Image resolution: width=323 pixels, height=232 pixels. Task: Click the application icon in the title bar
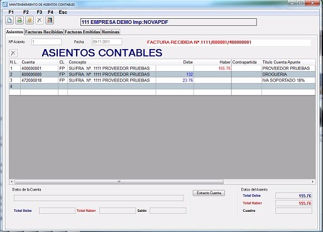[x=5, y=4]
